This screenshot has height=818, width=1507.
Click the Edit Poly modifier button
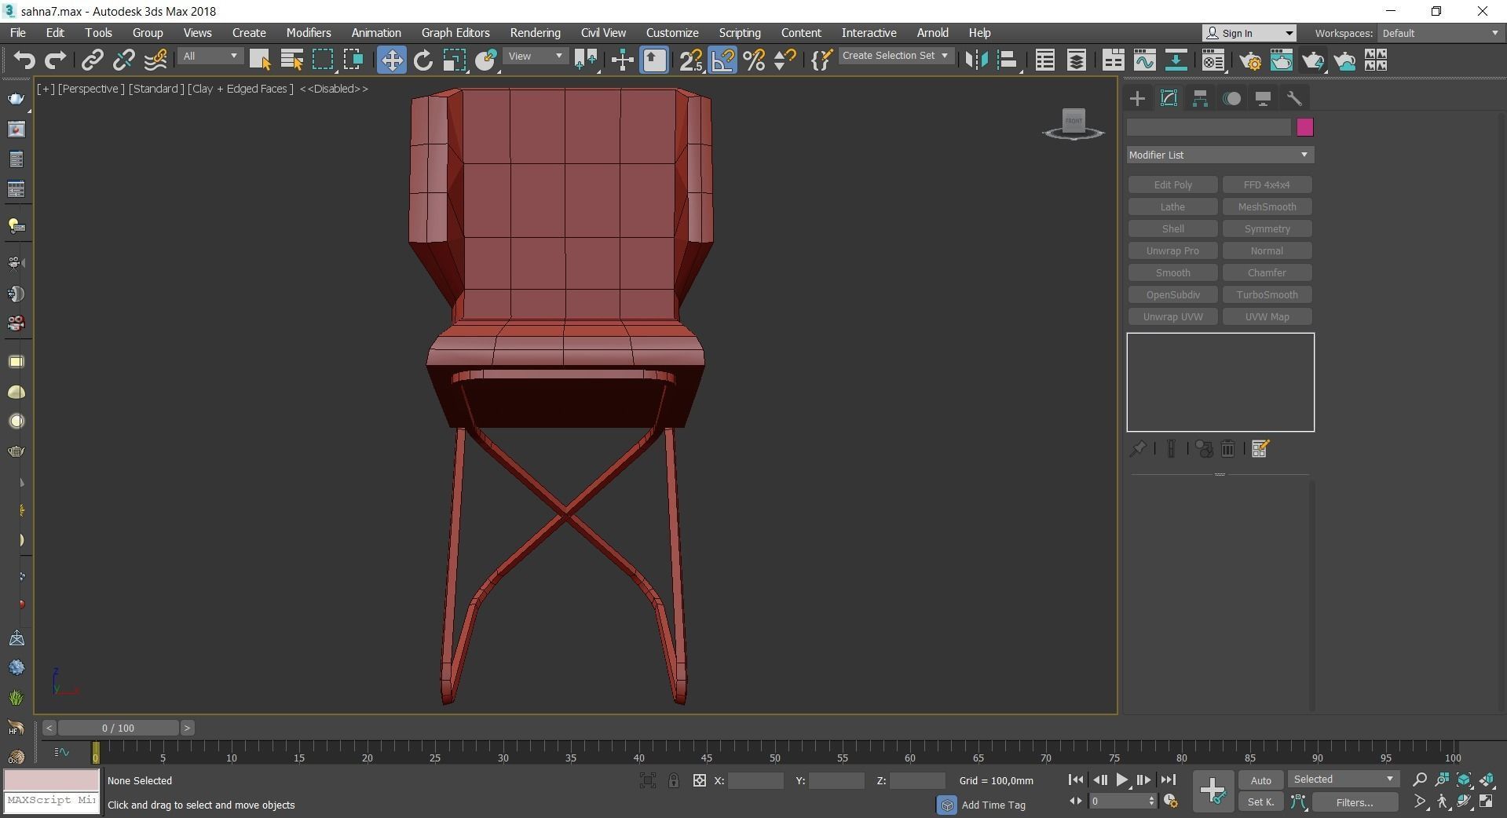coord(1172,184)
